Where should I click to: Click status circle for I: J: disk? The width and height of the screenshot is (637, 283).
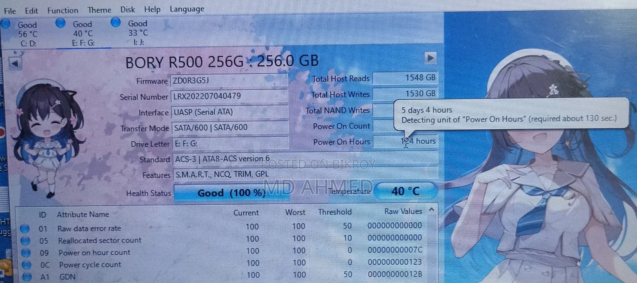115,22
